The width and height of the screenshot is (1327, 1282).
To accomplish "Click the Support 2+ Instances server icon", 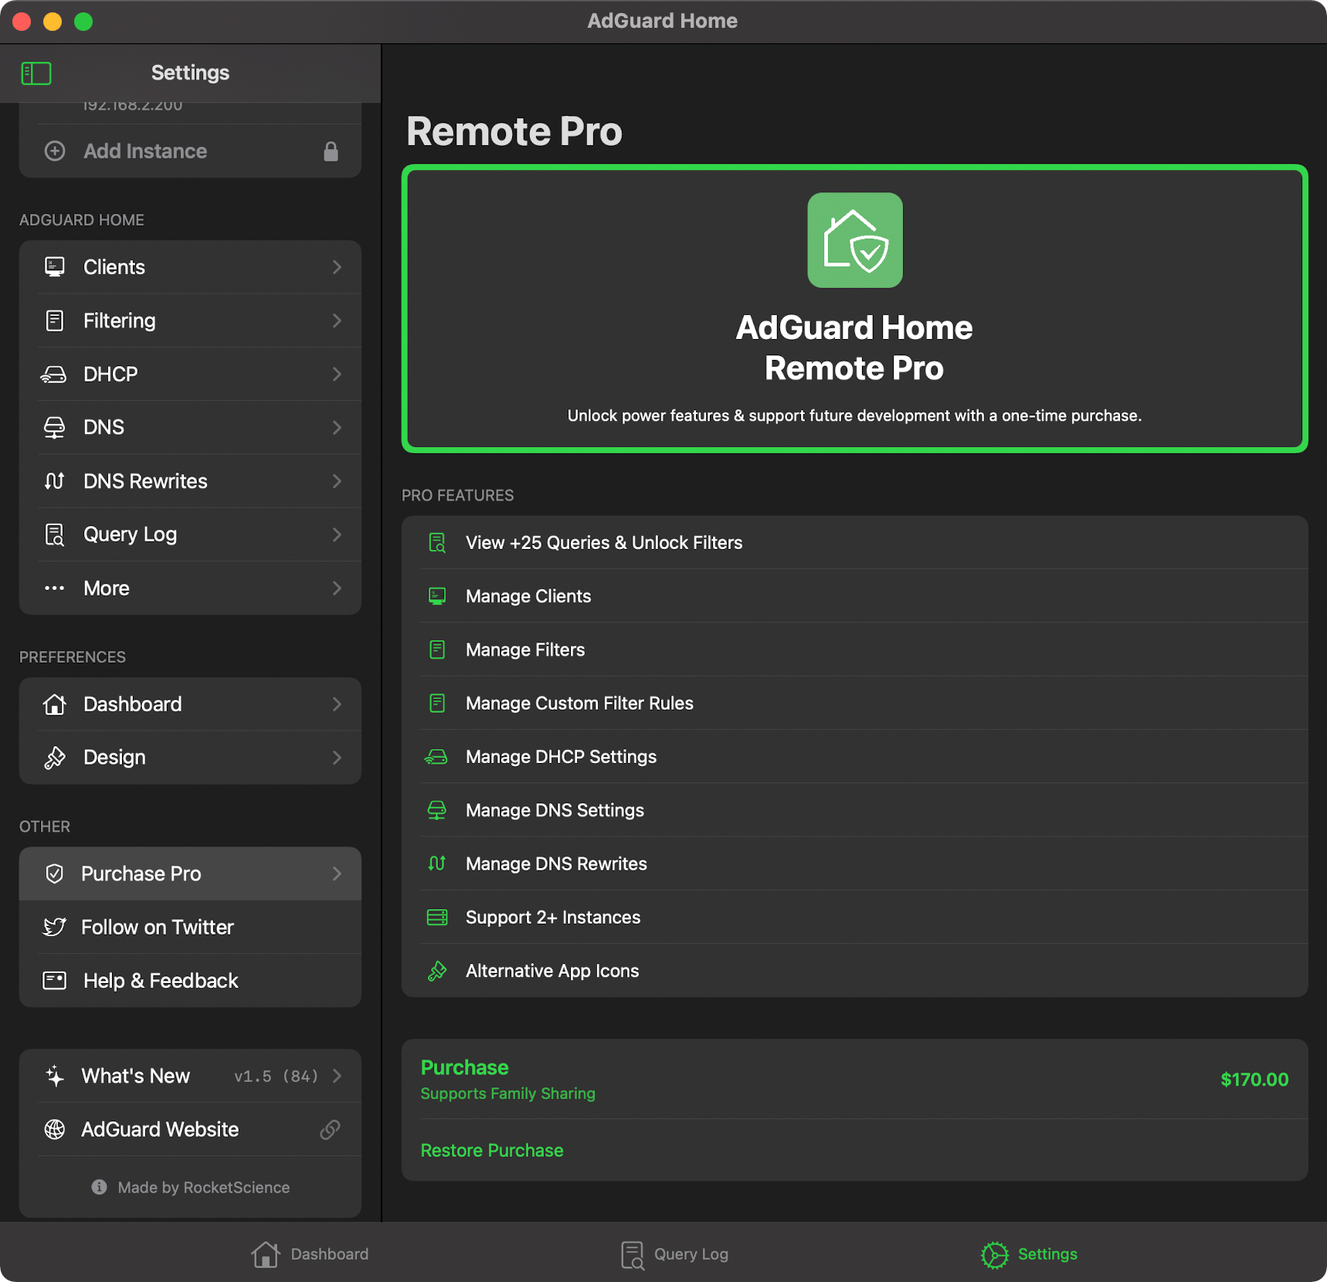I will [x=437, y=917].
